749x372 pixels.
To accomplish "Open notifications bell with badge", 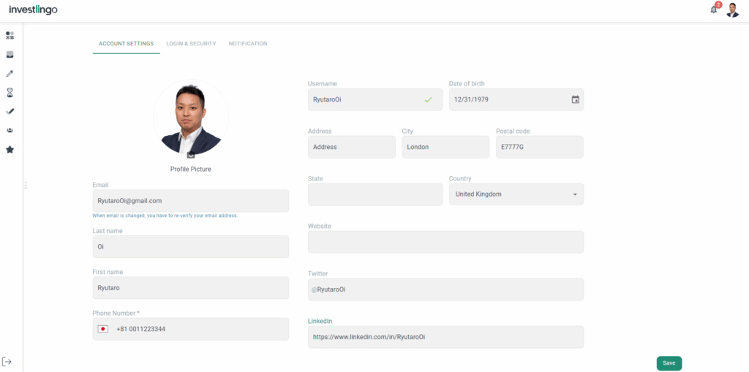I will click(715, 8).
